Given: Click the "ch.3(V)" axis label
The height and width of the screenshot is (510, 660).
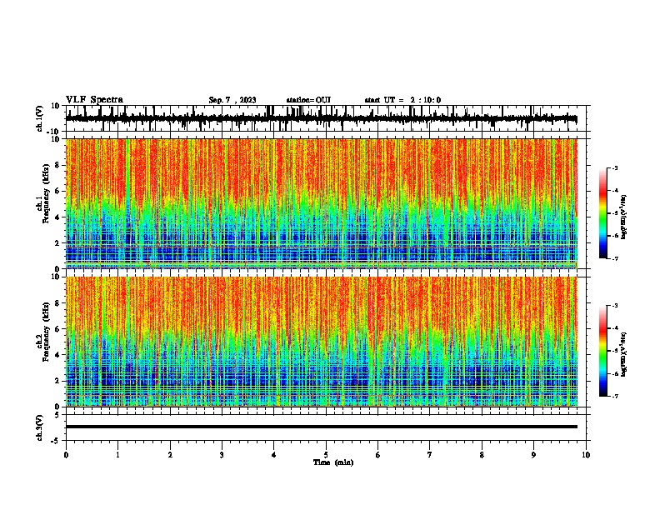Looking at the screenshot, I should tap(40, 427).
